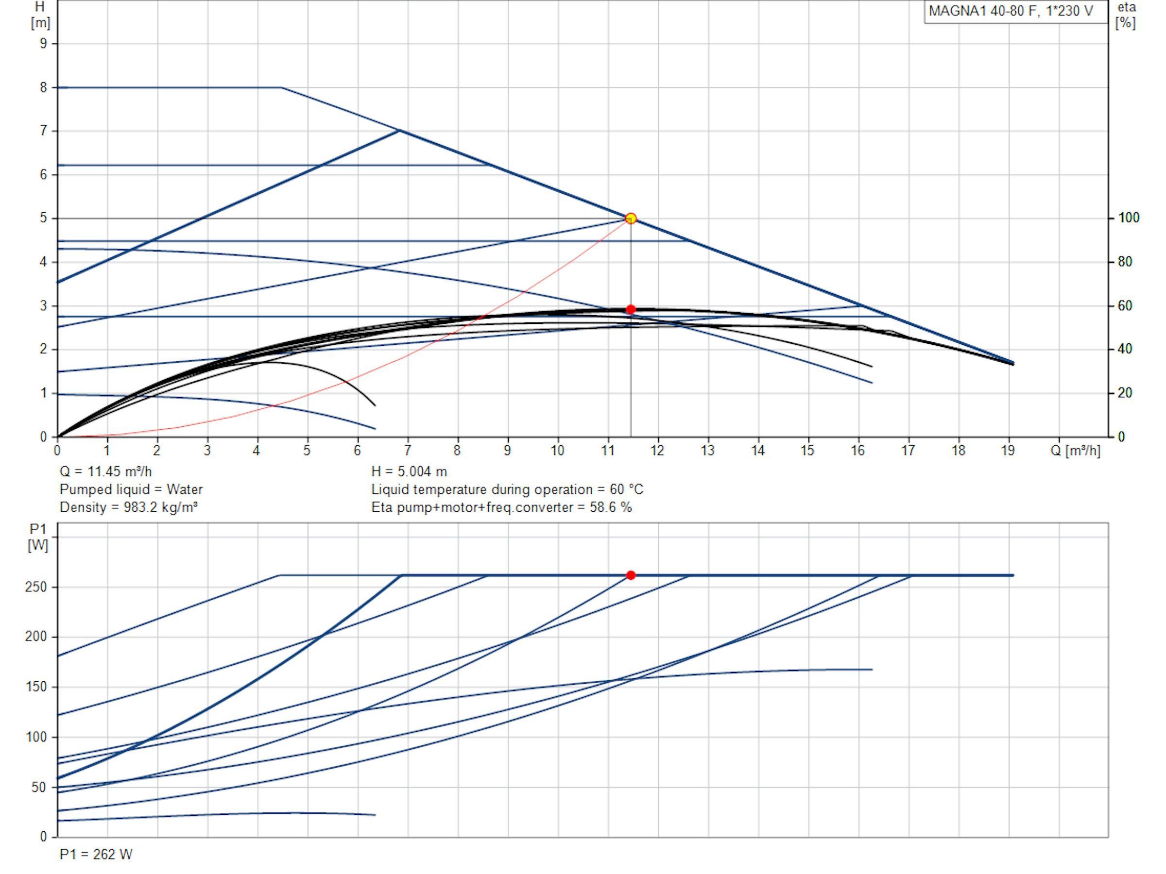Click the 250 tick on P1 axis
Screen dimensions: 1166x874
36,587
